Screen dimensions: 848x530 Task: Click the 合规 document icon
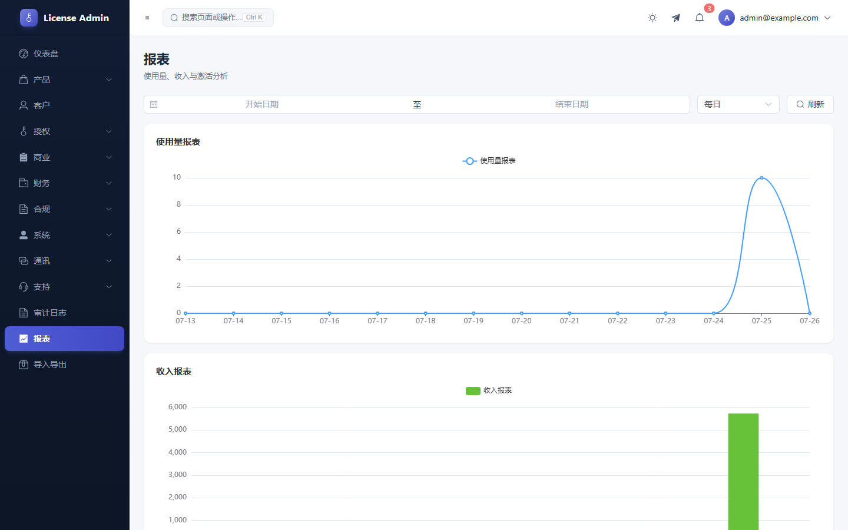[x=24, y=209]
